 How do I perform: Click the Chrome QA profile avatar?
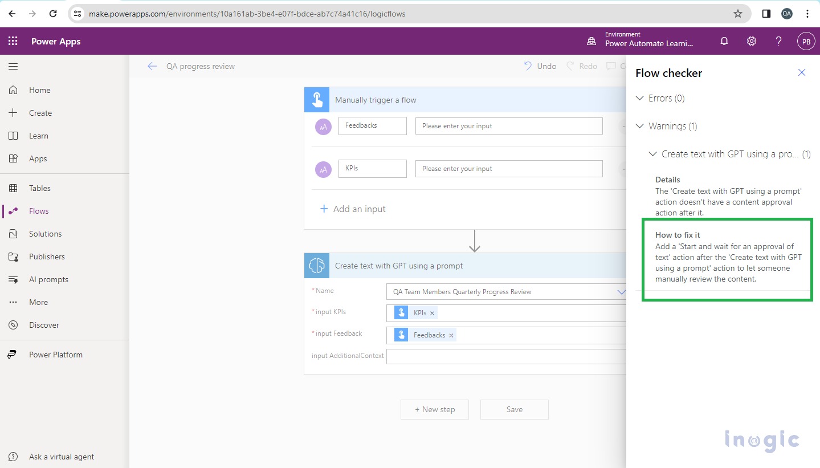787,14
